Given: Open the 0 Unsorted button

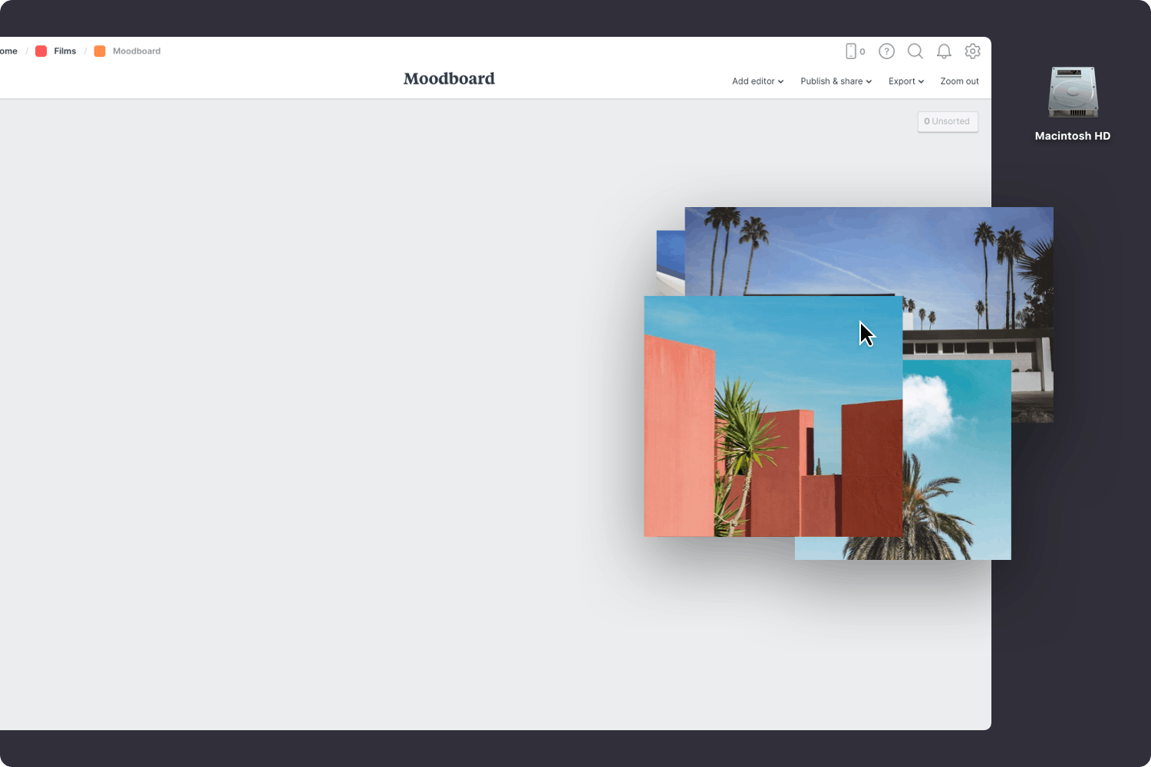Looking at the screenshot, I should 947,121.
